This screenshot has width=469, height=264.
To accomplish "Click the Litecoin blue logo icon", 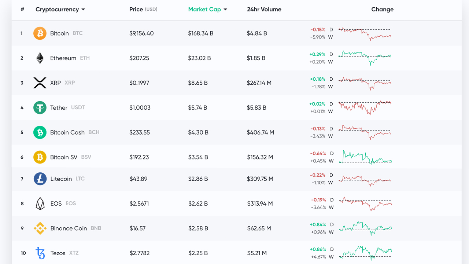I will point(40,179).
